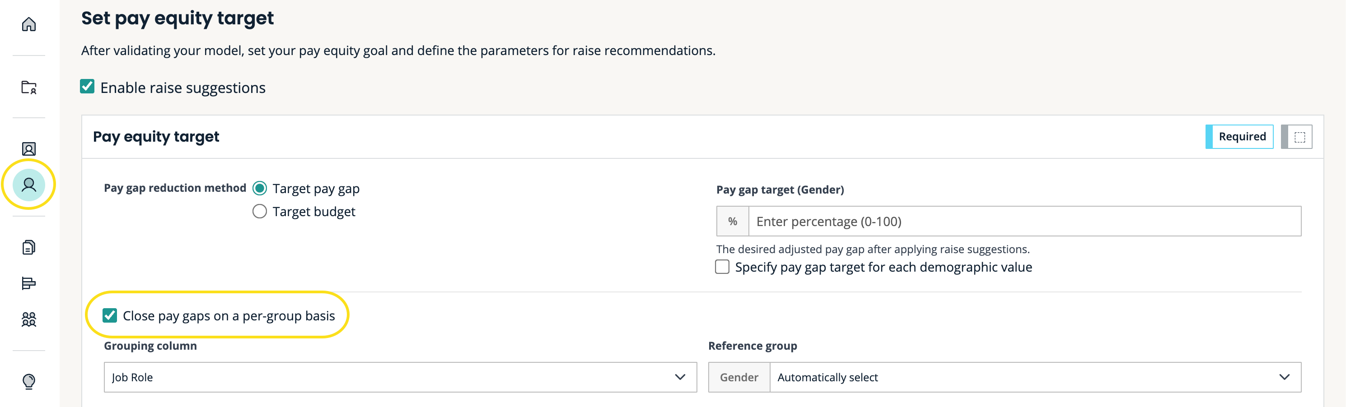Viewport: 1346px width, 407px height.
Task: Select the highlighted person icon in sidebar
Action: tap(29, 185)
